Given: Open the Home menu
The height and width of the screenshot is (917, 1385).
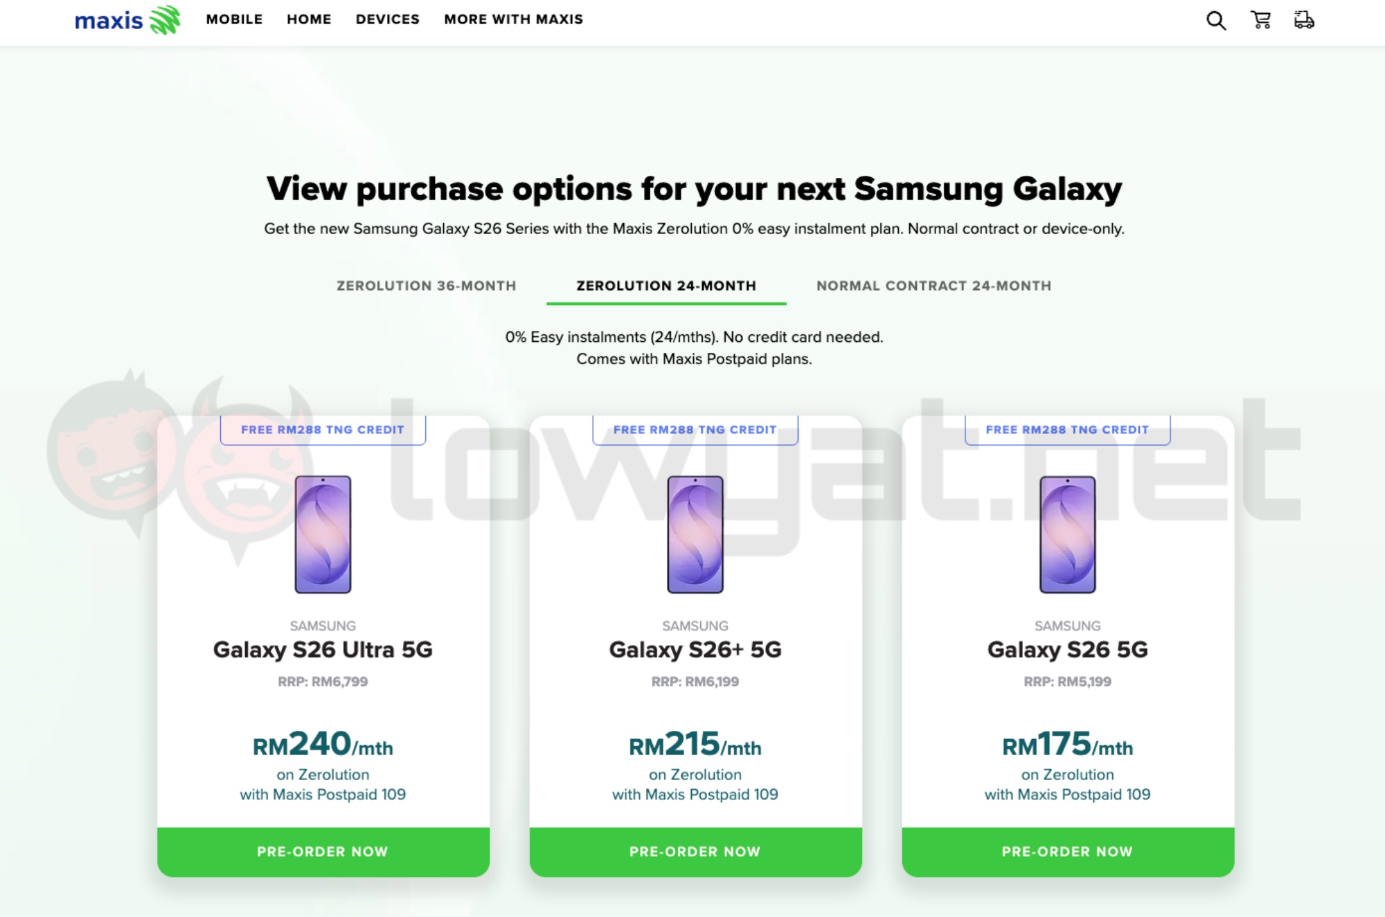Looking at the screenshot, I should [x=309, y=19].
